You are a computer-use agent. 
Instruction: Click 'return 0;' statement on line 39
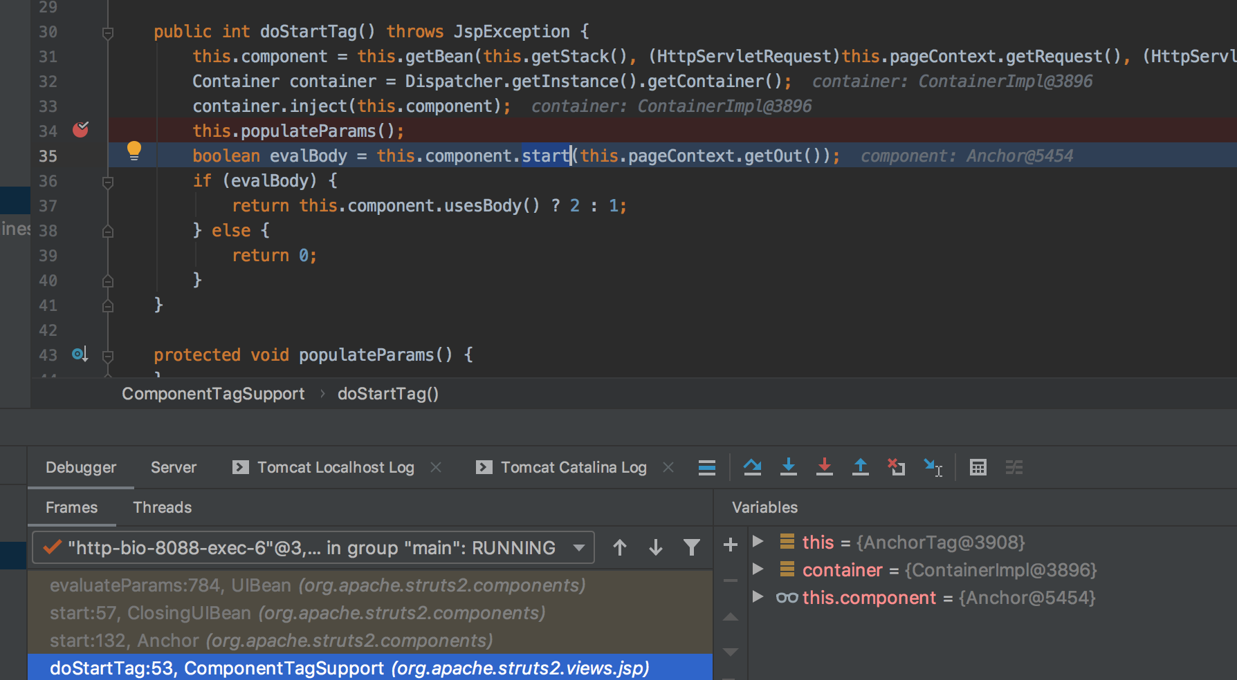274,256
